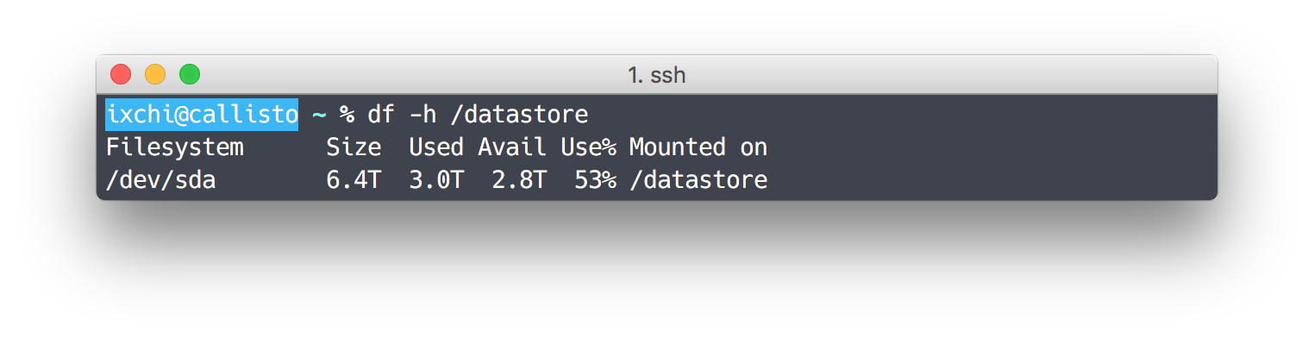This screenshot has height=338, width=1314.
Task: Click the Filesystem column header
Action: pyautogui.click(x=175, y=147)
